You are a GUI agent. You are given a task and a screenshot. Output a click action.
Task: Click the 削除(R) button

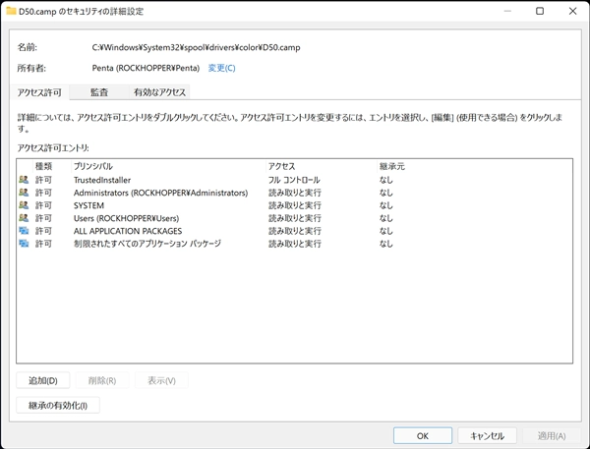tap(102, 380)
